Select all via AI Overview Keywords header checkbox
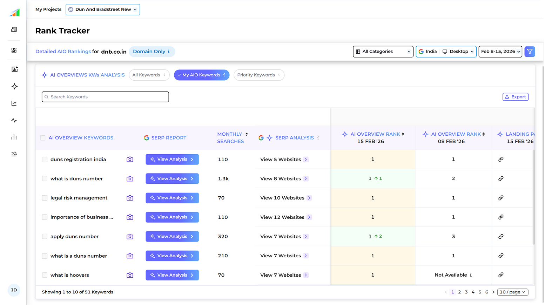 (43, 138)
